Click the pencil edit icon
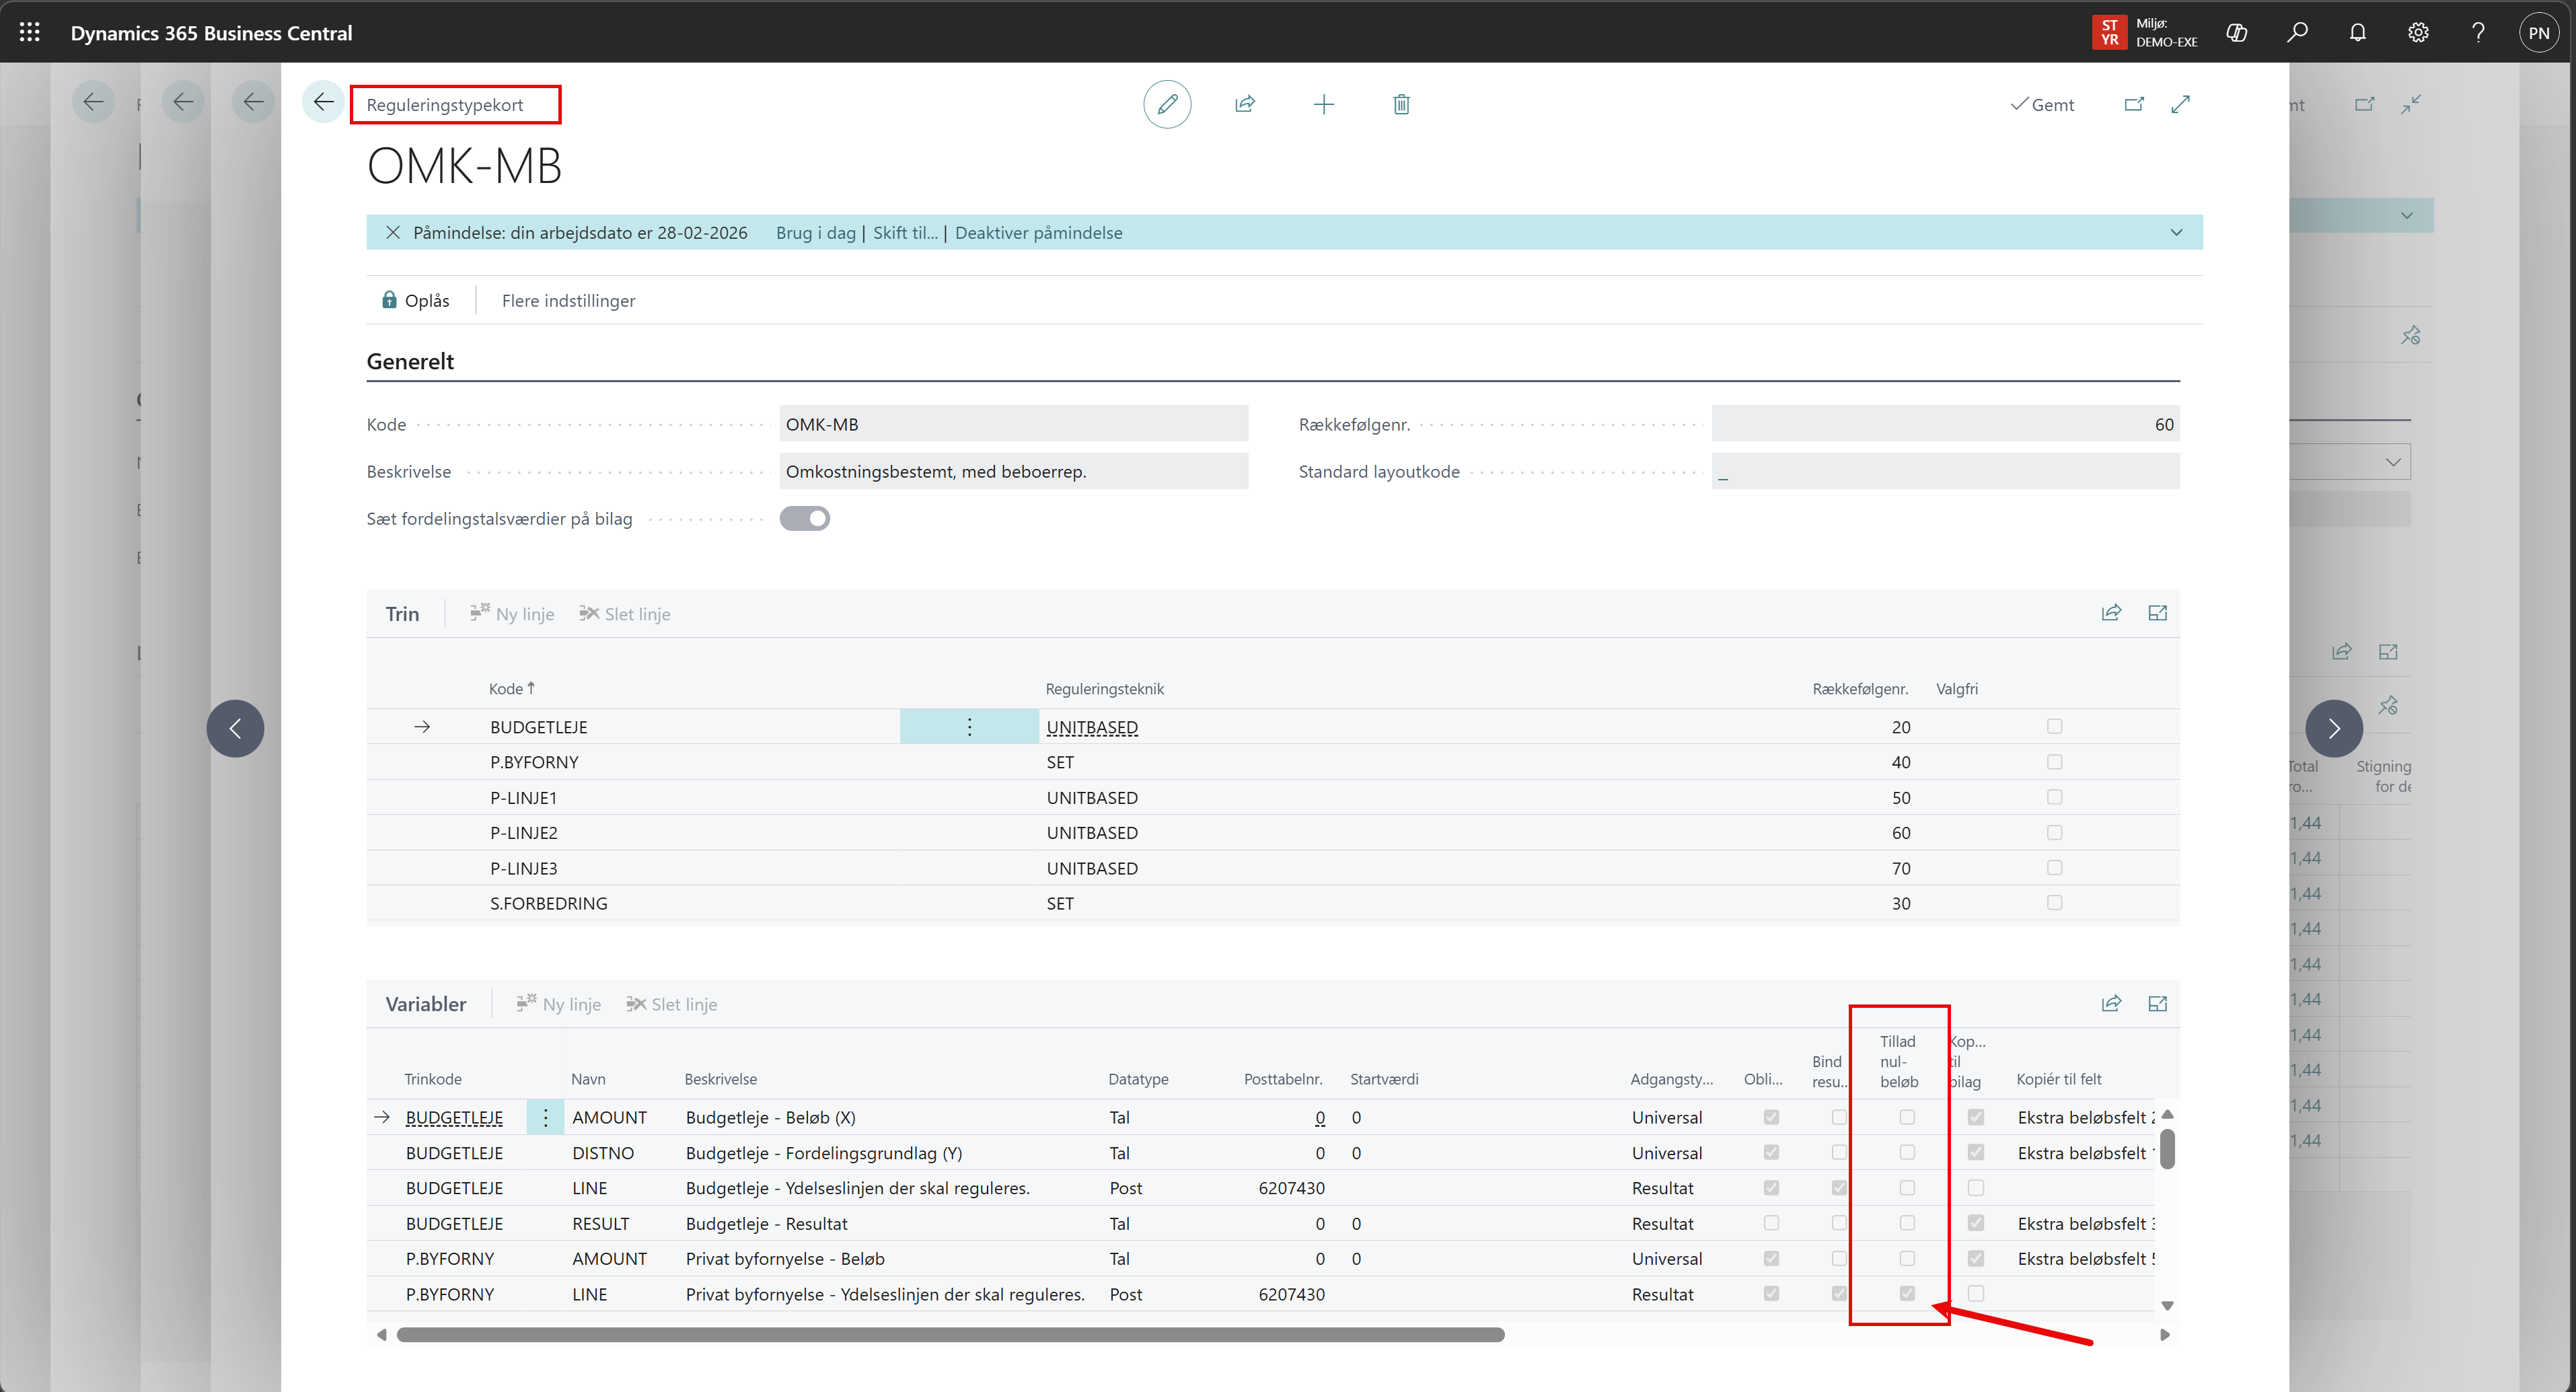Image resolution: width=2576 pixels, height=1392 pixels. click(x=1167, y=104)
